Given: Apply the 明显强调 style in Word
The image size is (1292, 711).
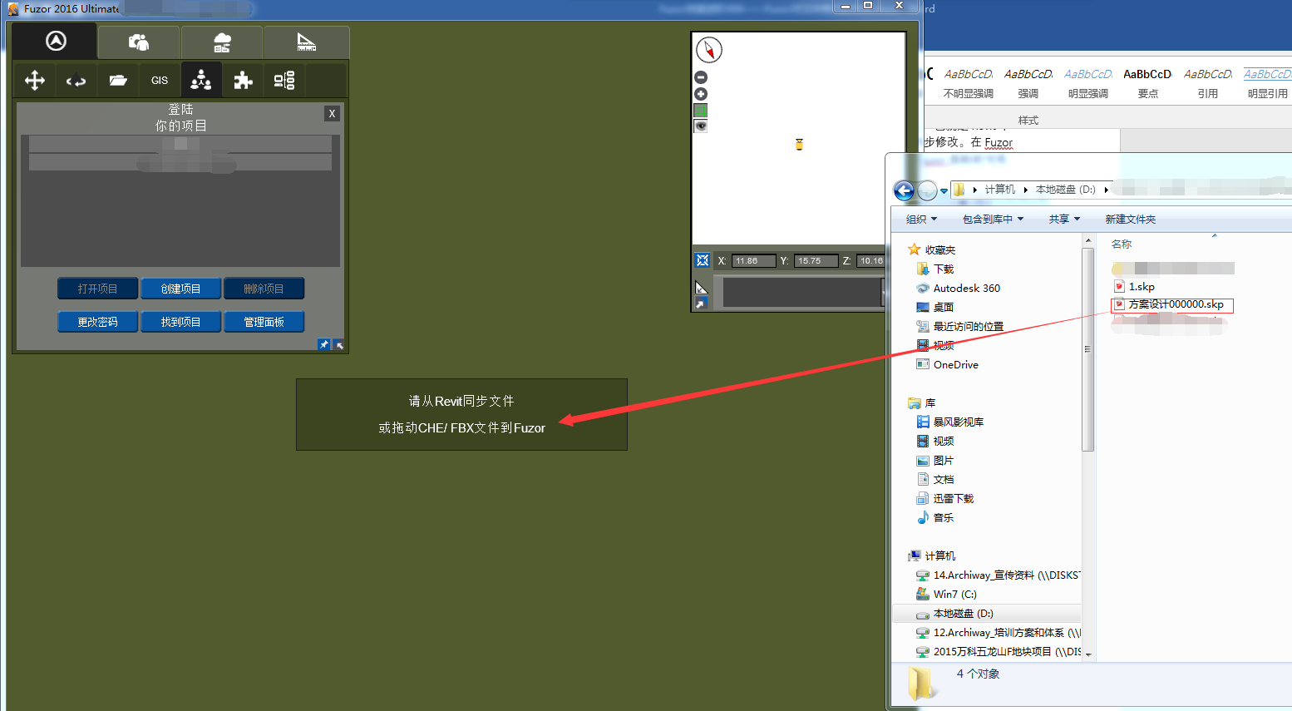Looking at the screenshot, I should click(x=1087, y=83).
